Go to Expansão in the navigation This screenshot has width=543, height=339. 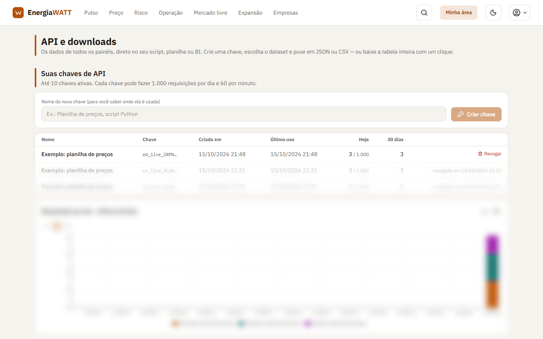coord(250,13)
